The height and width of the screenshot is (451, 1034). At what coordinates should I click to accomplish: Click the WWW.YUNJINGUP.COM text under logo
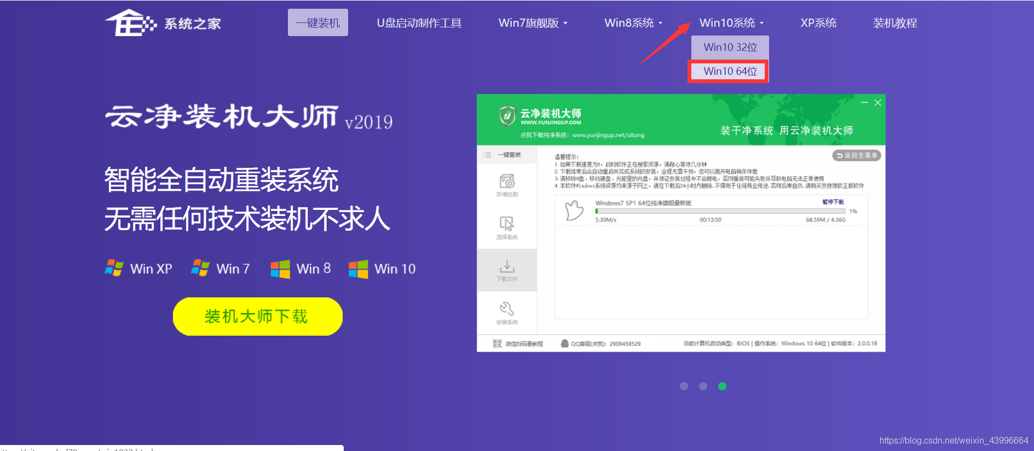[x=551, y=122]
